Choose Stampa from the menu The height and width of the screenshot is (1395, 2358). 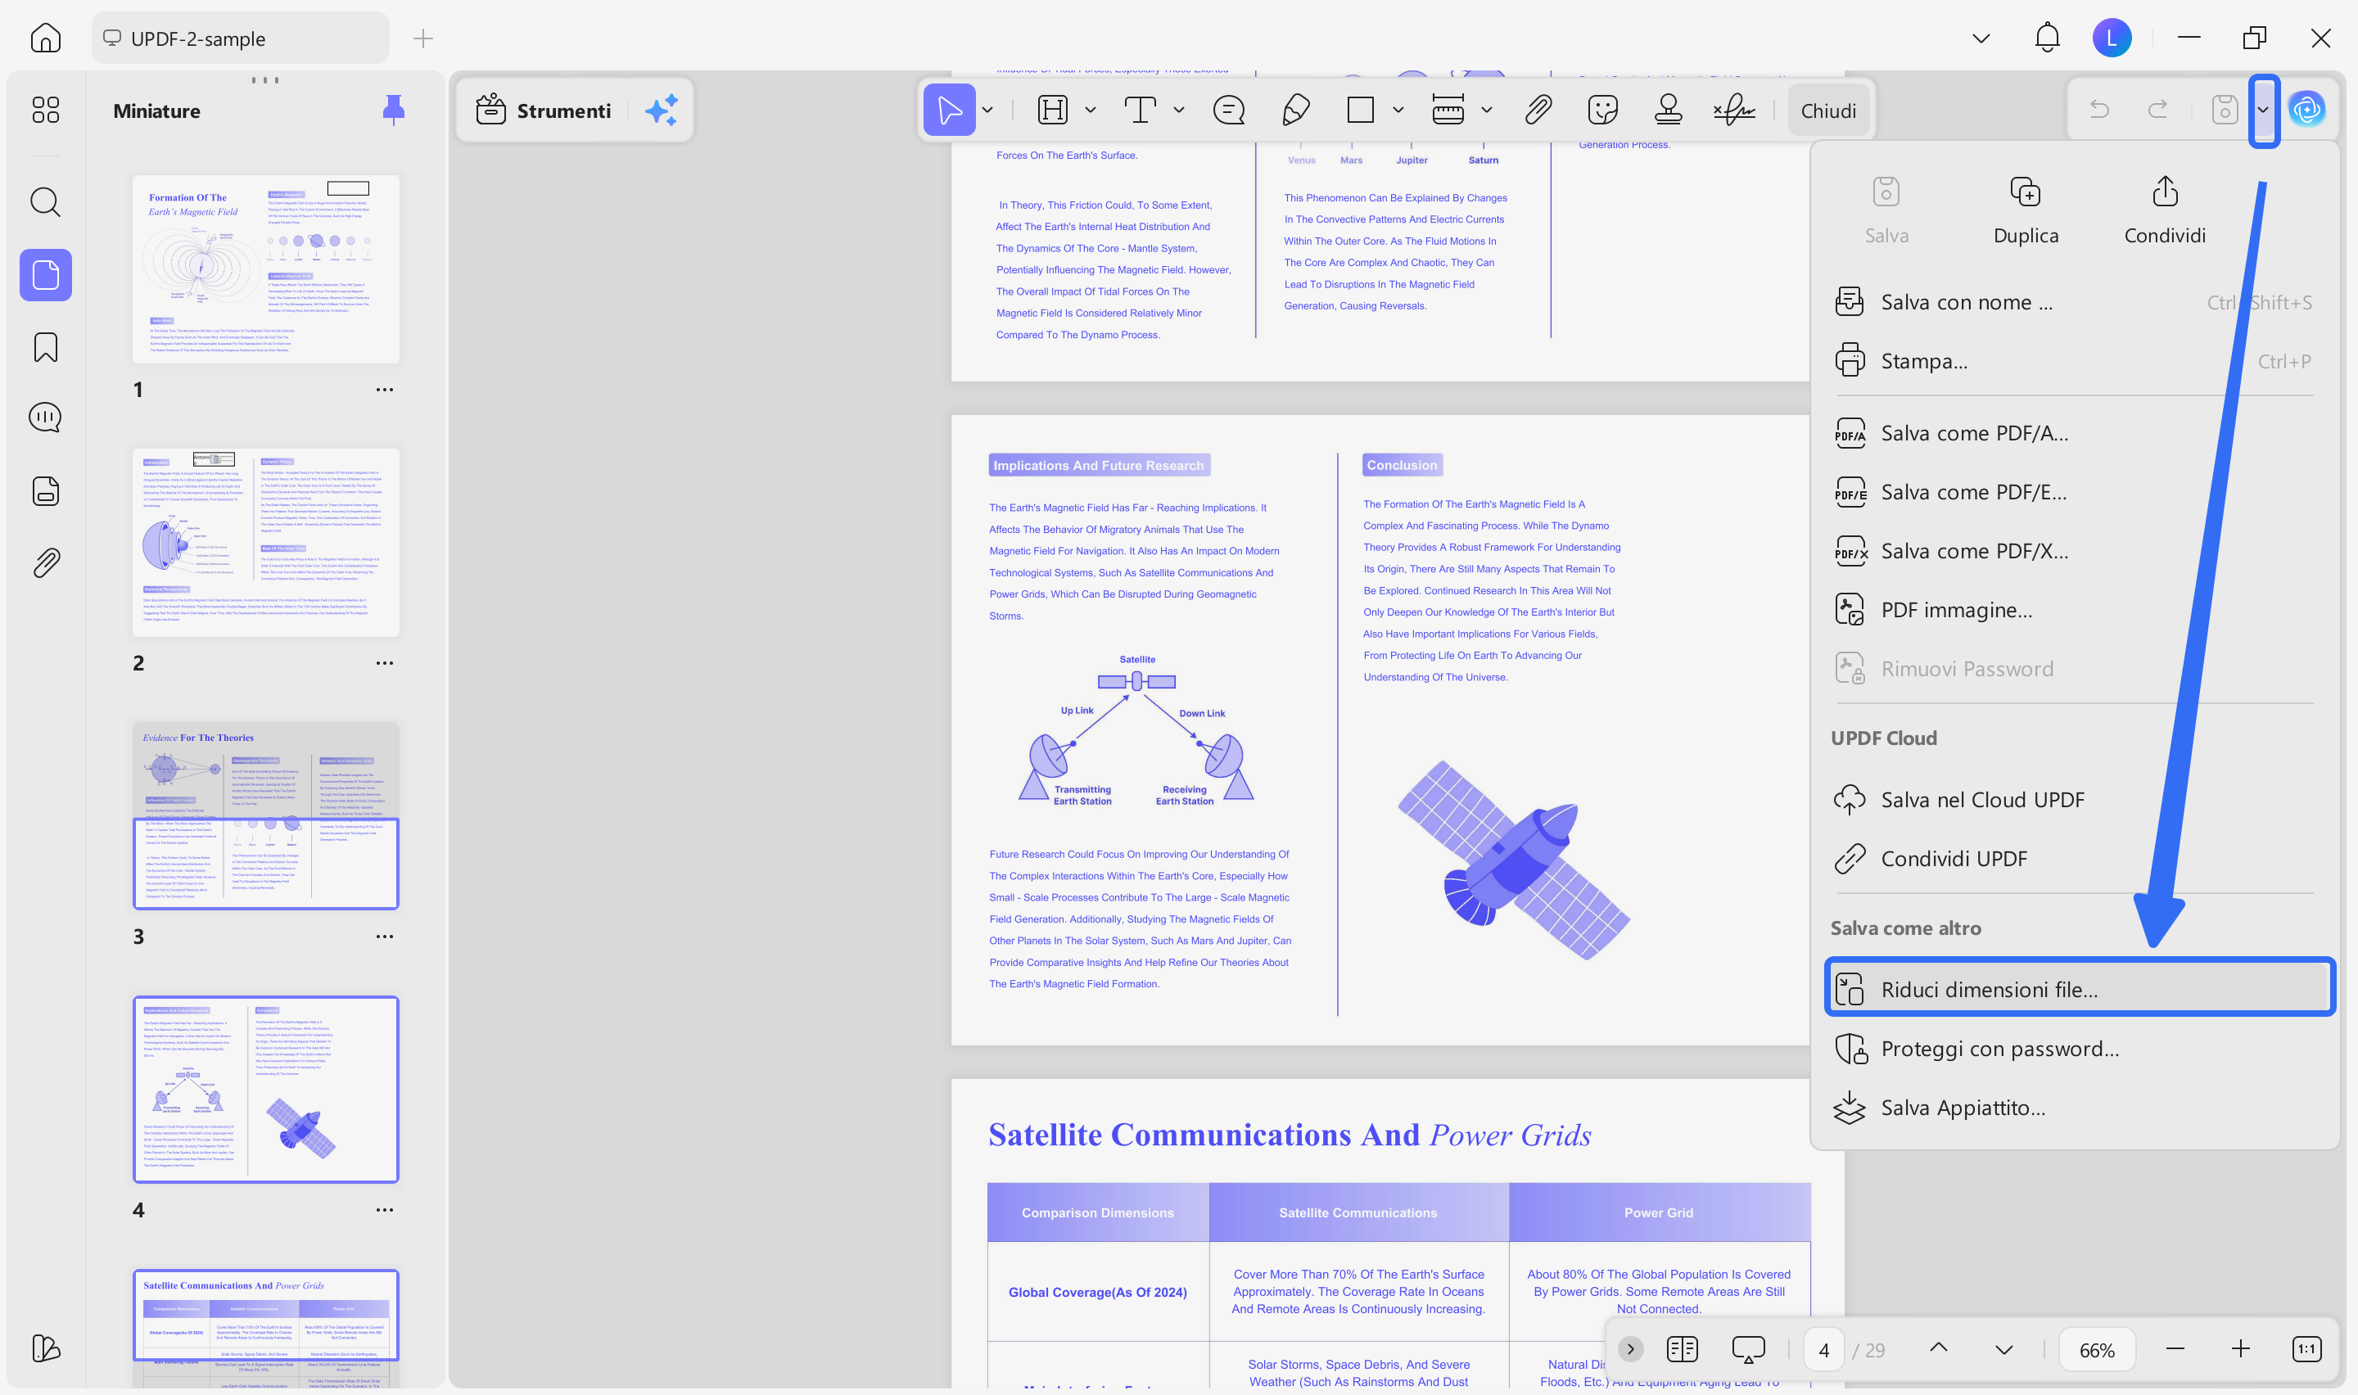pos(2073,362)
